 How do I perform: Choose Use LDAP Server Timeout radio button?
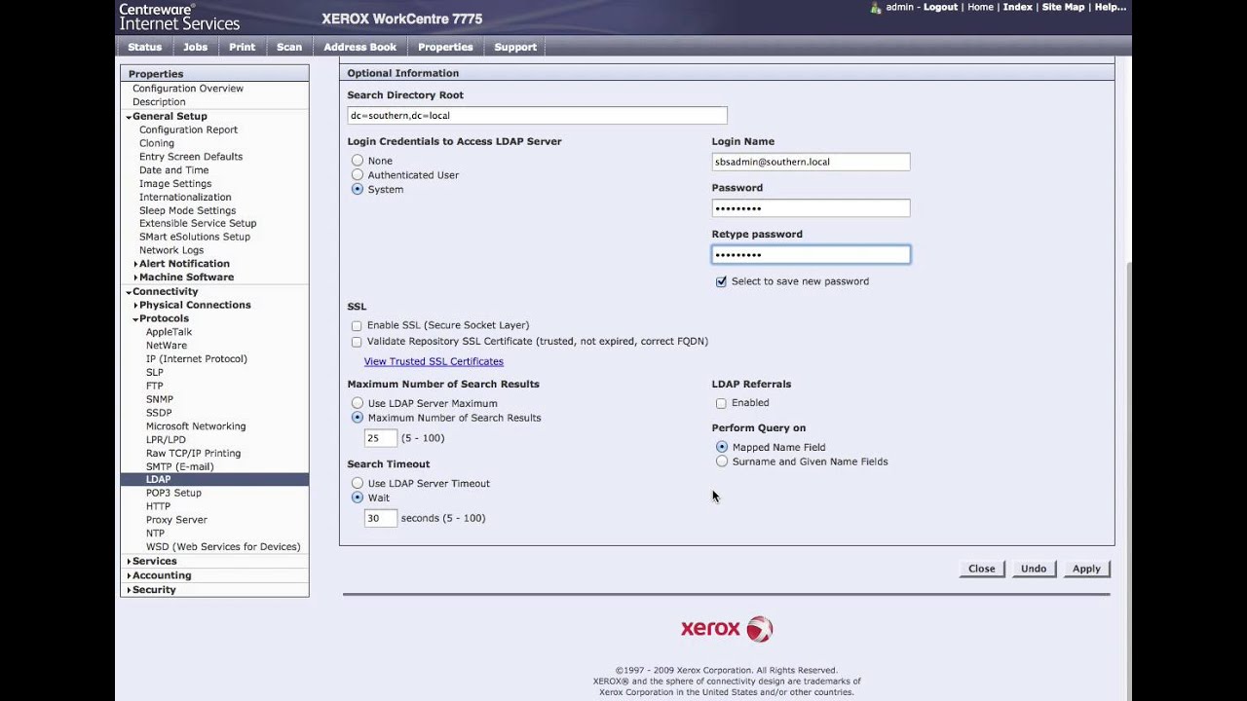tap(358, 483)
